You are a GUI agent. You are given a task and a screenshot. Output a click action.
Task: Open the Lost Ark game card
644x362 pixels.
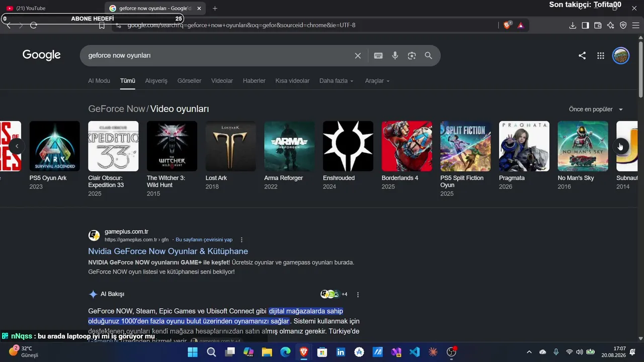pos(230,156)
